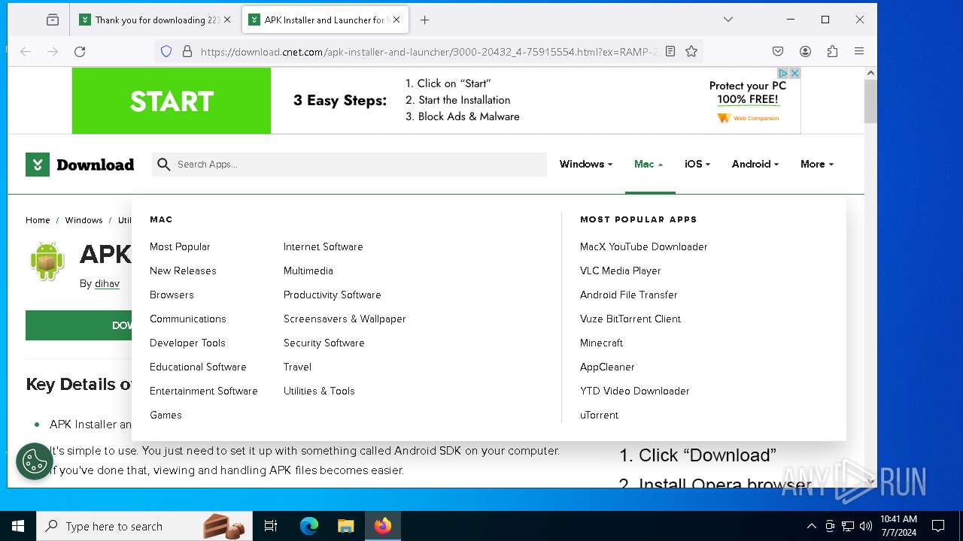Viewport: 963px width, 541px height.
Task: Click the shield tracking protection icon
Action: coord(166,51)
